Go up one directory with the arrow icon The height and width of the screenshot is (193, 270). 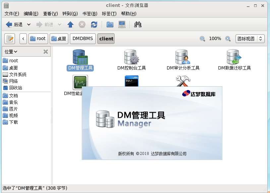point(70,24)
